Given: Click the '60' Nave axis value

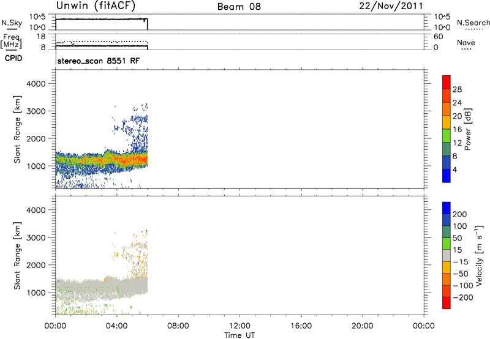Looking at the screenshot, I should point(439,37).
